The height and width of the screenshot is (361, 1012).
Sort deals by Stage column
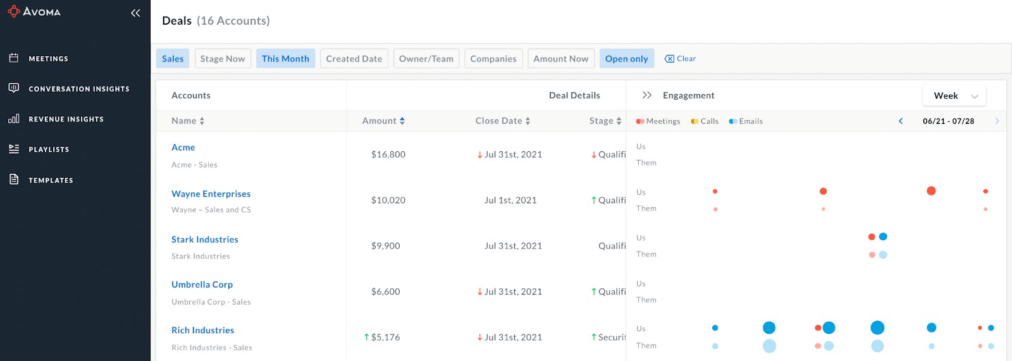tap(605, 121)
